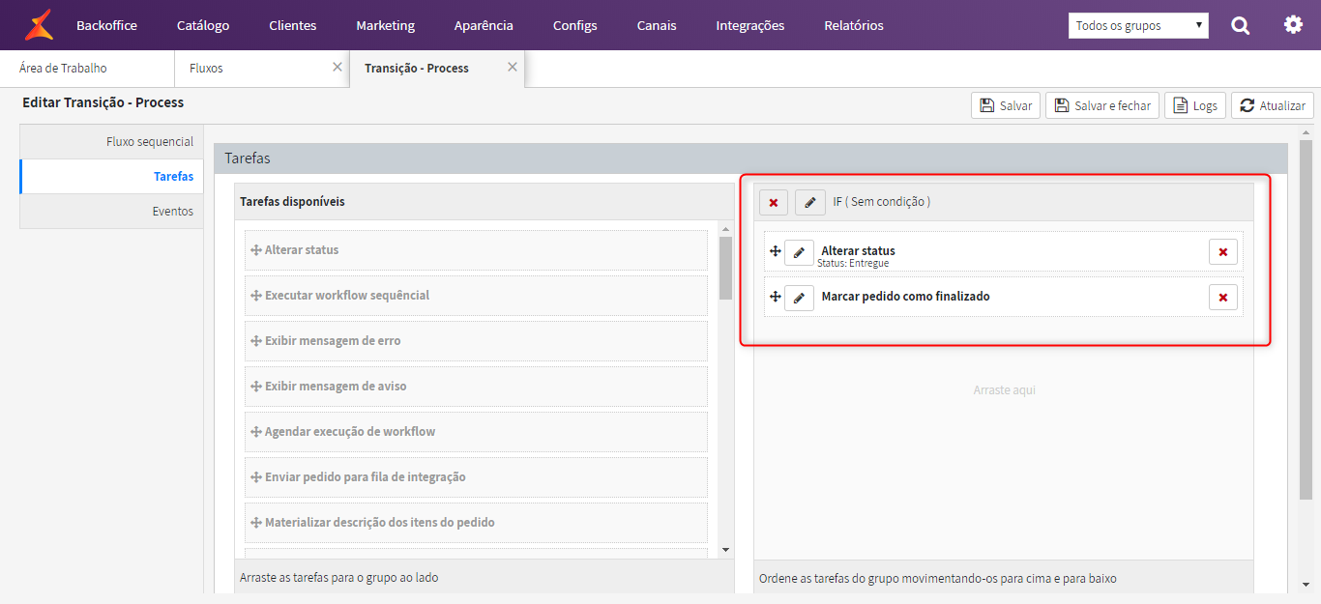Screen dimensions: 1321x604
Task: Click move icon of Exibir mensagem de aviso
Action: (256, 387)
